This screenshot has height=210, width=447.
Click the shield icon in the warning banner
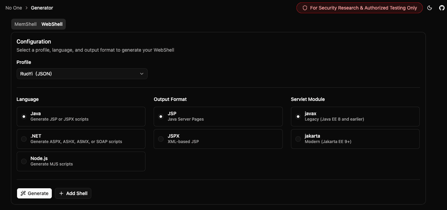pos(304,7)
